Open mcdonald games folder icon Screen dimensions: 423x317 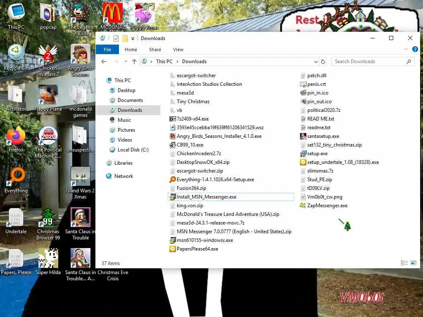point(81,102)
